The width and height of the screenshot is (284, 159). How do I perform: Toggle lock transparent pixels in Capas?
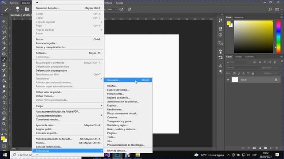click(x=234, y=73)
